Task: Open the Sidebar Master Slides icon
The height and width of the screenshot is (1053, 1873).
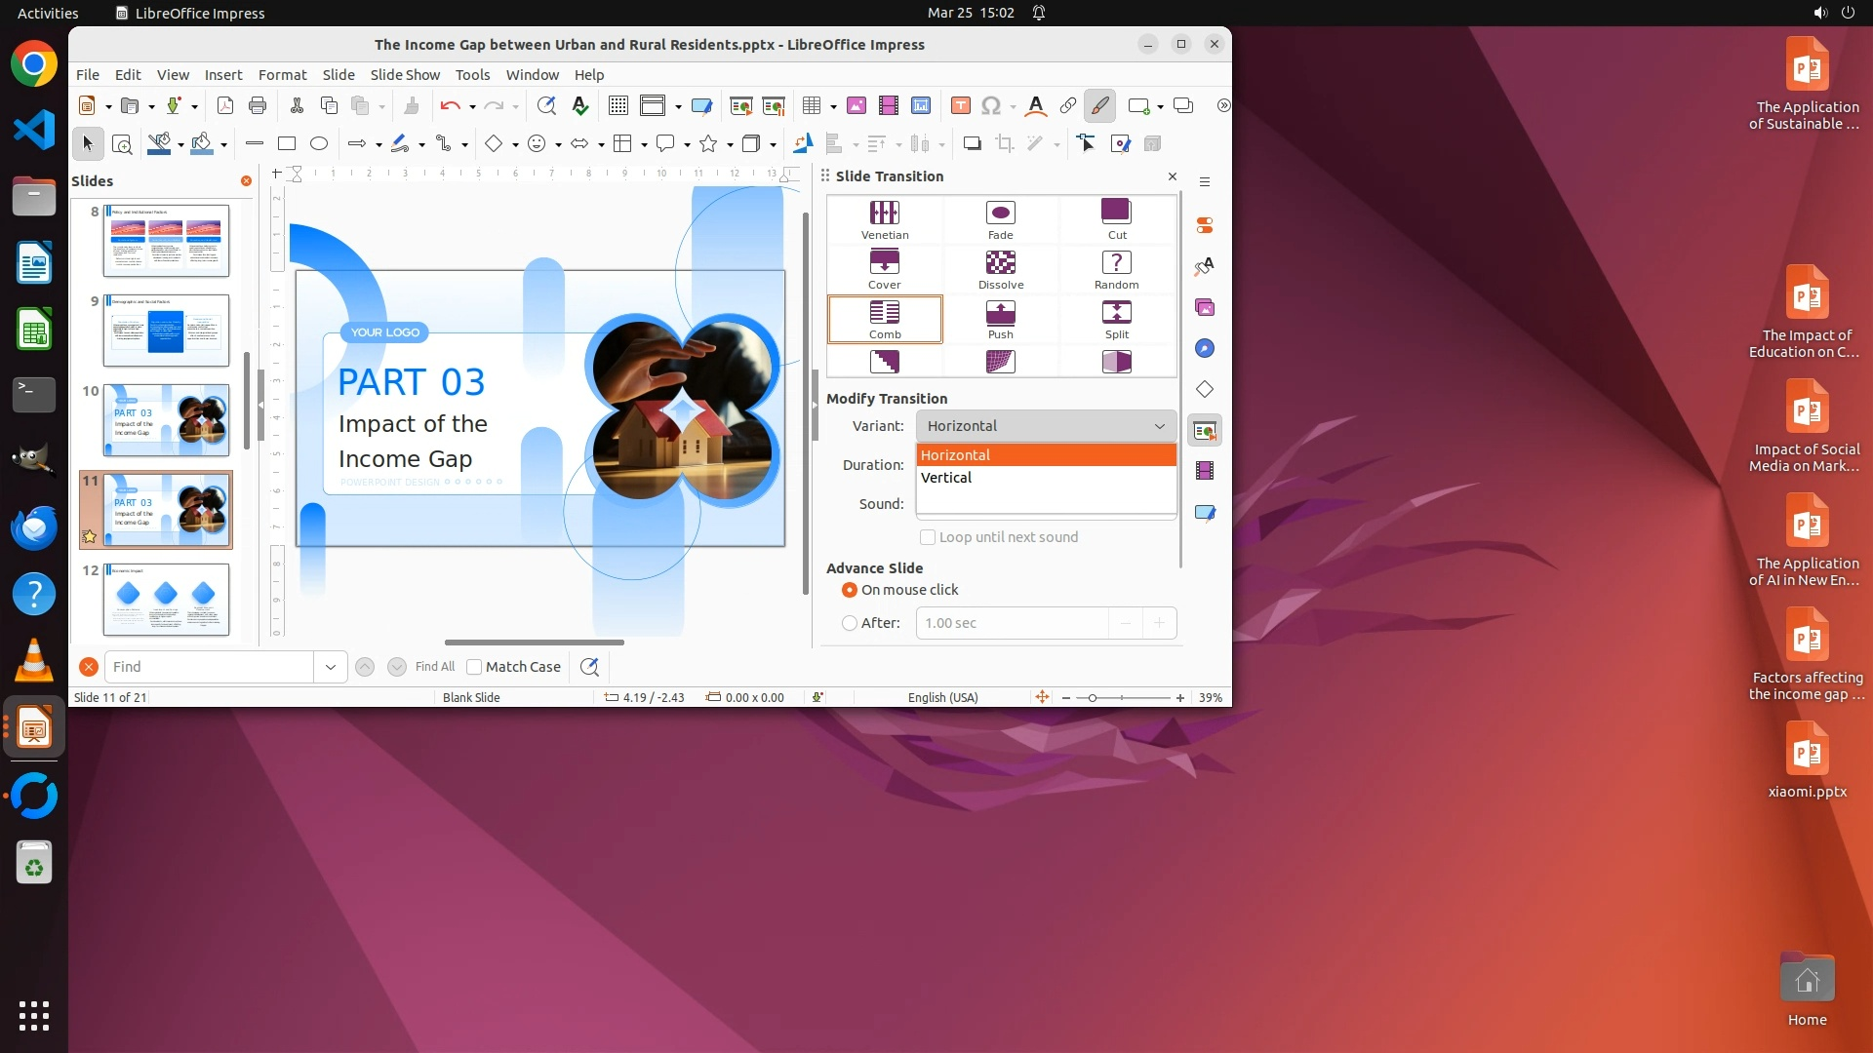Action: click(x=1205, y=512)
